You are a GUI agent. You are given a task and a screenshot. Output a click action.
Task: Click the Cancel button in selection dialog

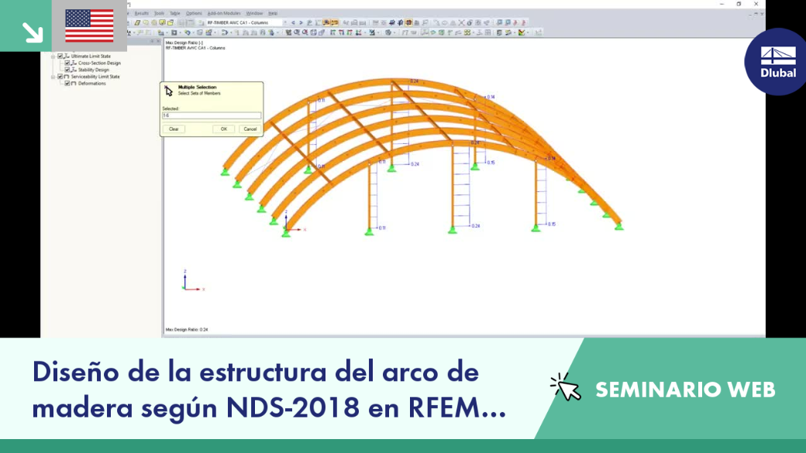tap(250, 129)
